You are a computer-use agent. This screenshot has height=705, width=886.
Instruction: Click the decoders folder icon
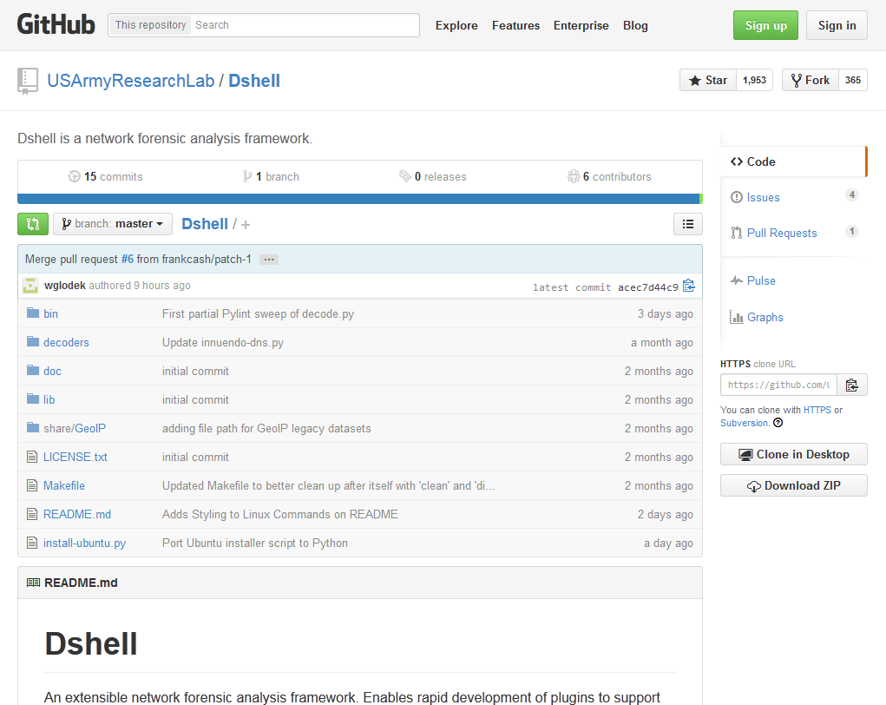coord(33,341)
